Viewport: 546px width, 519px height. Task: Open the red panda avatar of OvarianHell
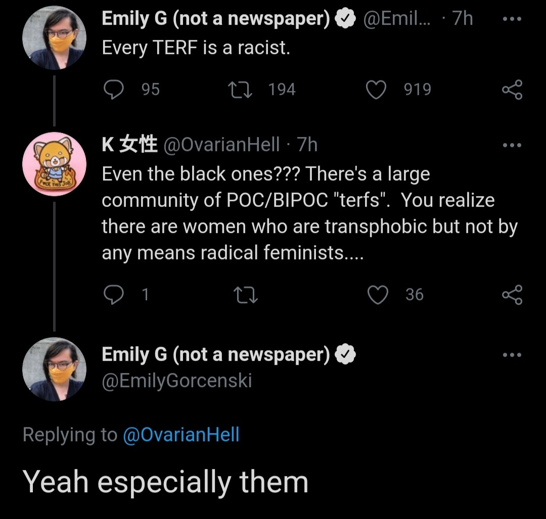coord(54,163)
